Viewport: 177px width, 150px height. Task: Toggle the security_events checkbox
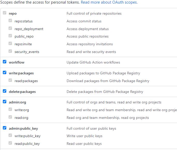(10, 51)
